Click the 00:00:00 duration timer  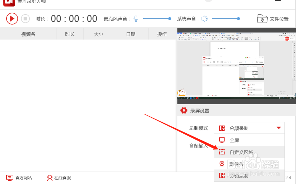pos(74,19)
